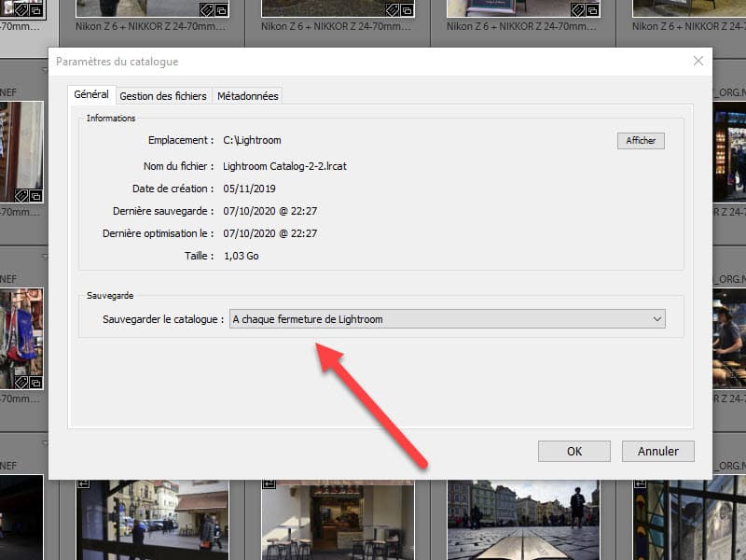Click the collection badge on the dark-ground thumbnail
This screenshot has height=560, width=746.
click(407, 9)
